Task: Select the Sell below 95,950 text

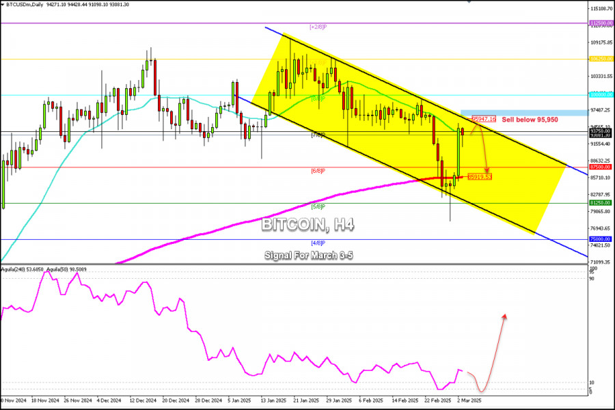Action: pos(530,120)
